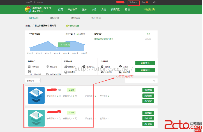Click the 加固保 shield icon

pos(102,67)
